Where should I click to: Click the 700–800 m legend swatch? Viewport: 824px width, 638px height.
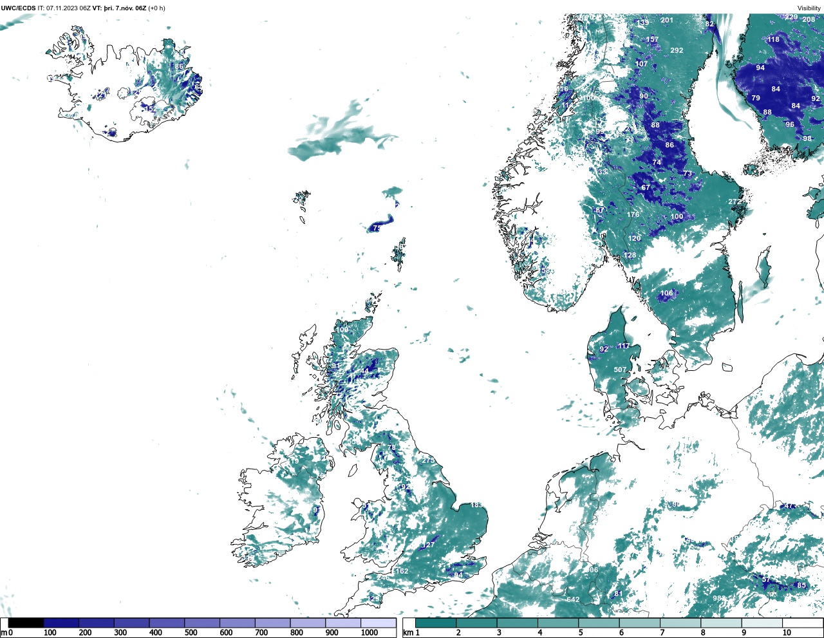pos(272,623)
